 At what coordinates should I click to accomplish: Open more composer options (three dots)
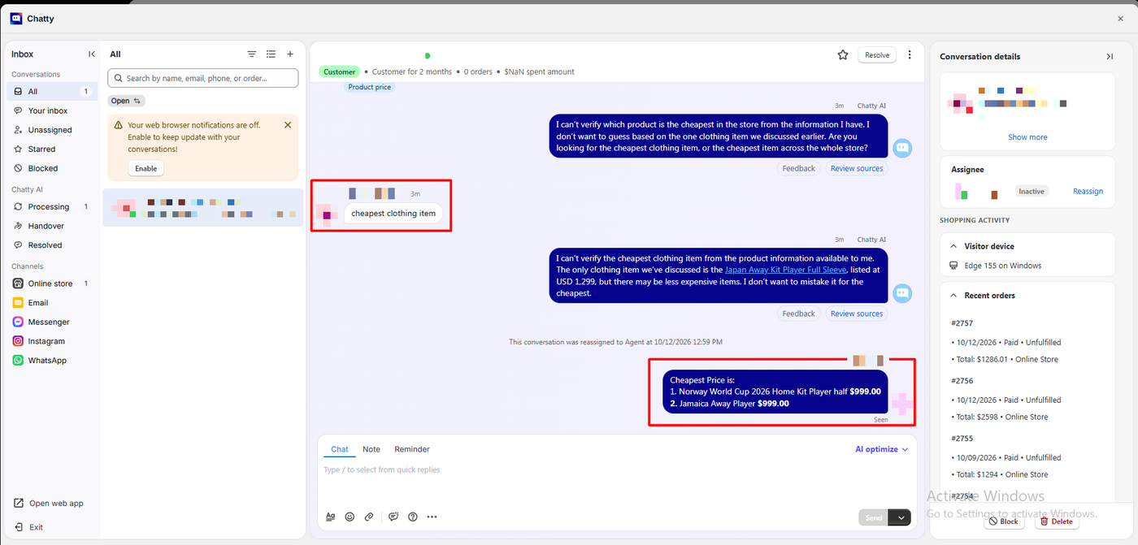coord(432,517)
